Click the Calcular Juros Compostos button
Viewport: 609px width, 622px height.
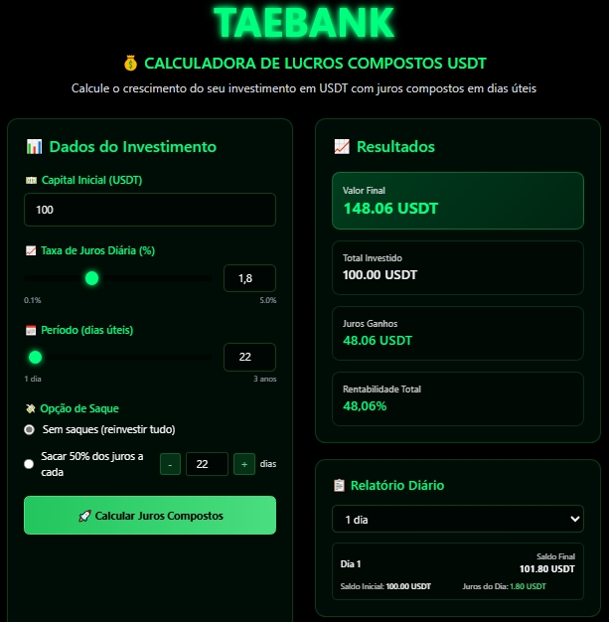pos(150,516)
